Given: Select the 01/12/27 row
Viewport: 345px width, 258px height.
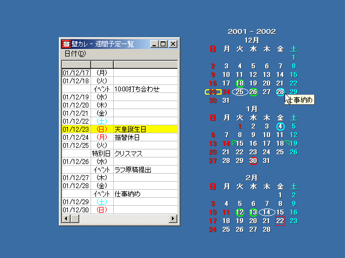Looking at the screenshot, I should click(x=120, y=178).
